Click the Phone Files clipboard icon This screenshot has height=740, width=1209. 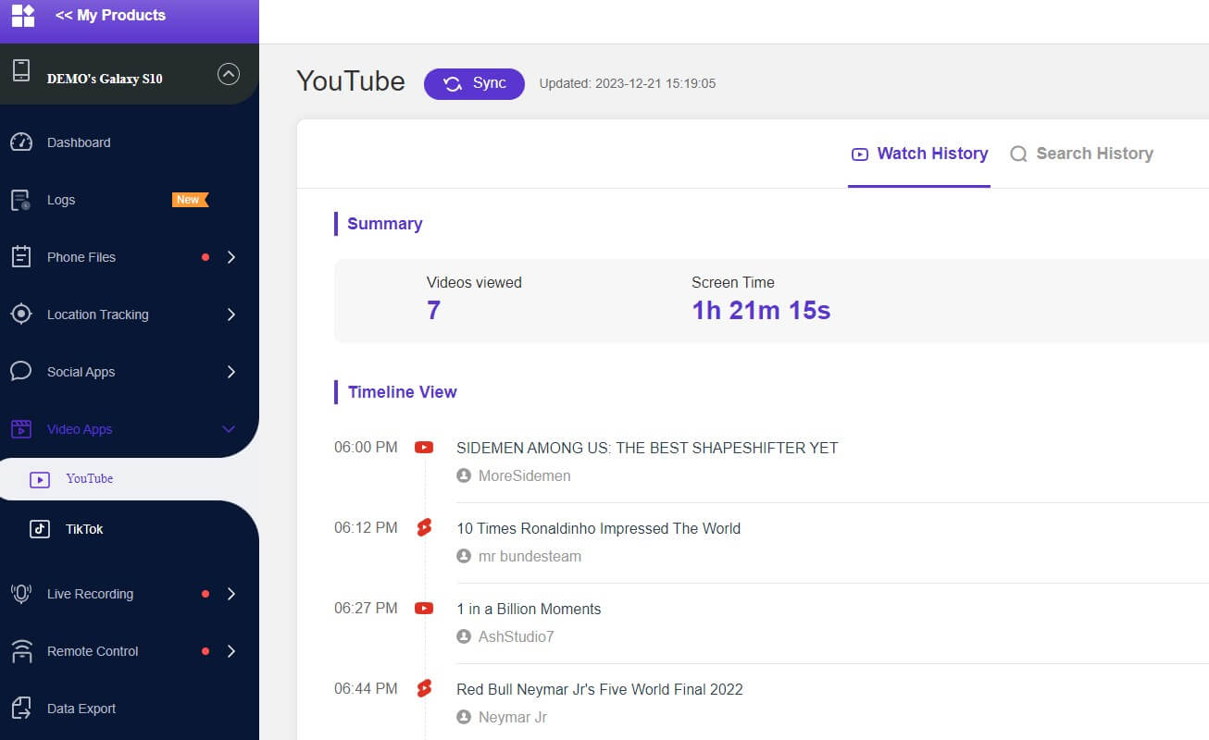(x=21, y=257)
